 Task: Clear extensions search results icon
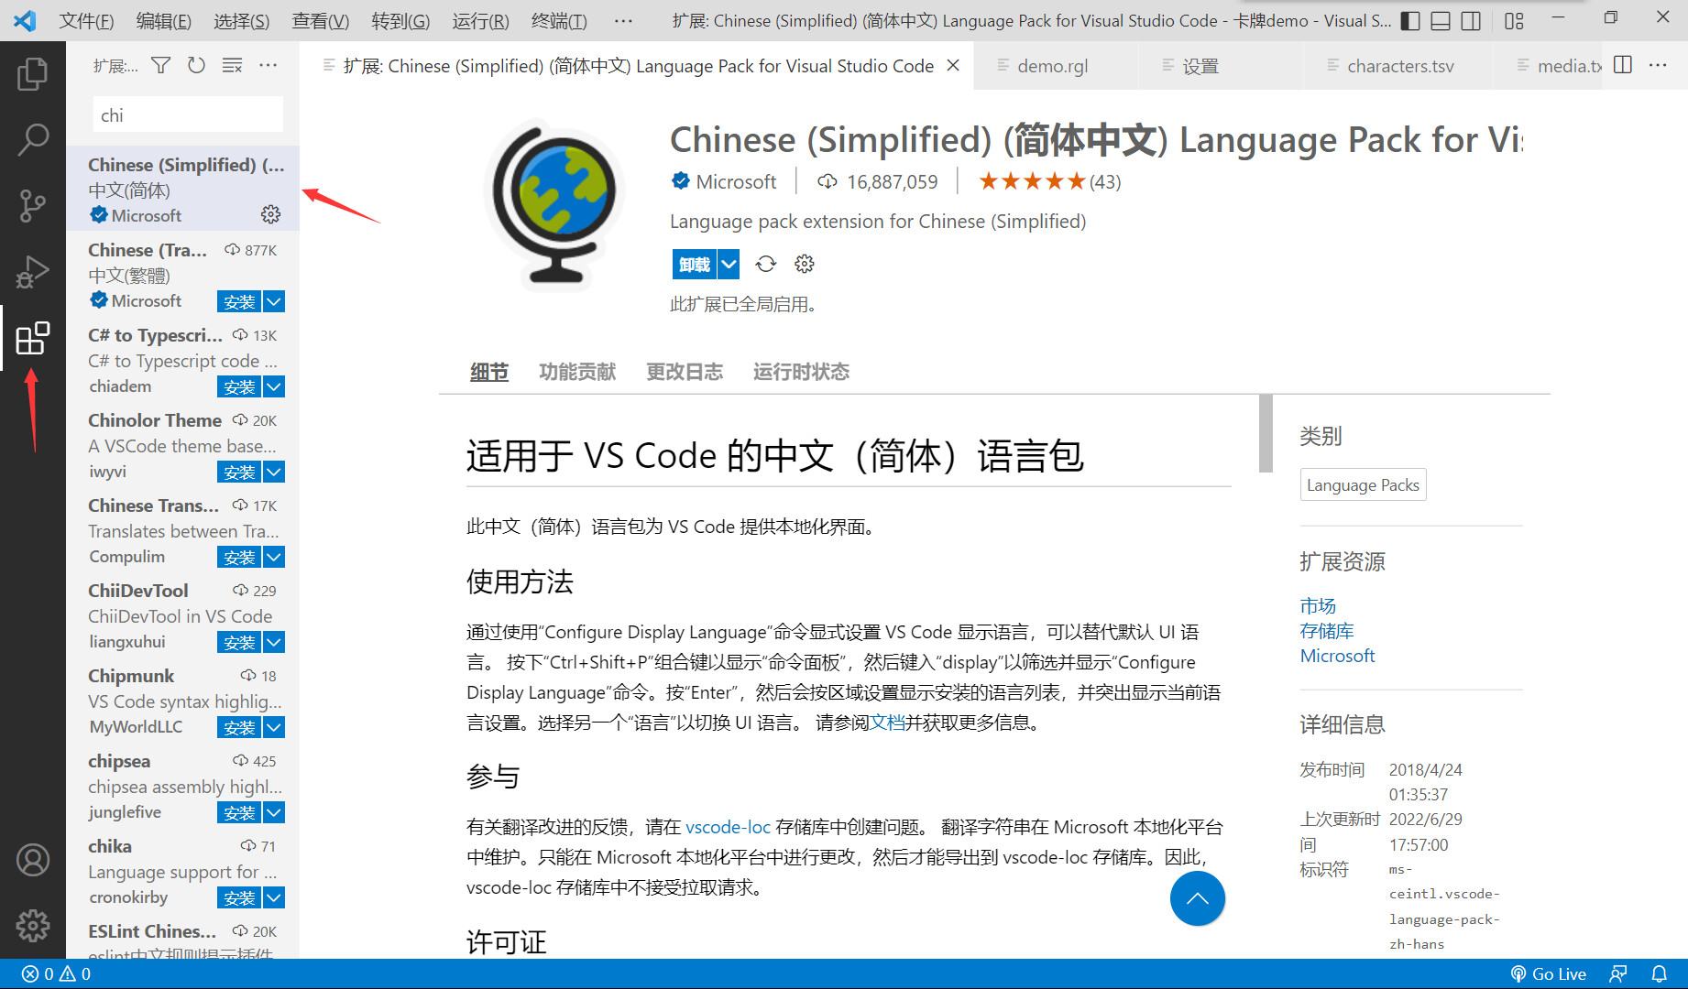(x=233, y=65)
